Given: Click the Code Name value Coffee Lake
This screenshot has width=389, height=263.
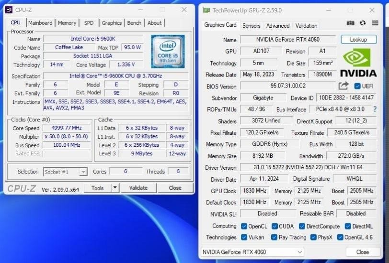Looking at the screenshot, I should pyautogui.click(x=69, y=47).
